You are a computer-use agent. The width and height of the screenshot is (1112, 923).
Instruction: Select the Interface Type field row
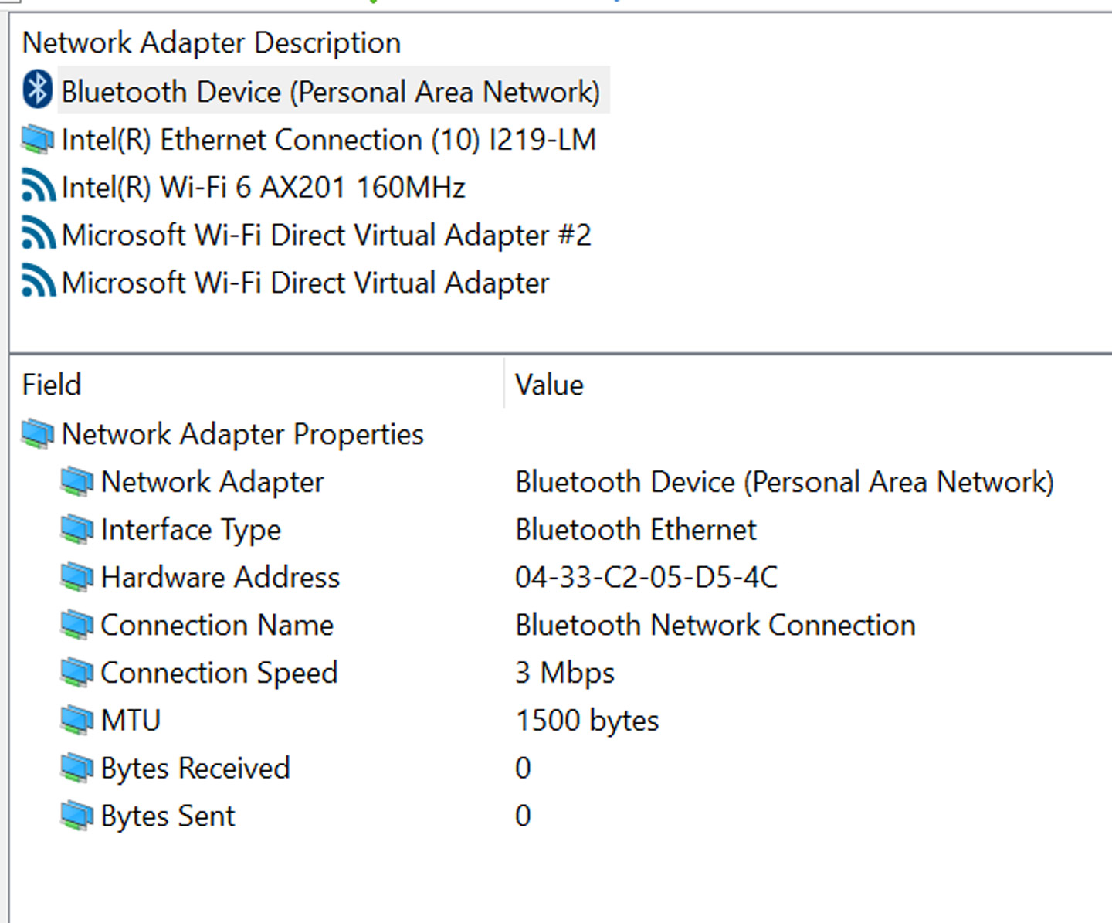[191, 530]
